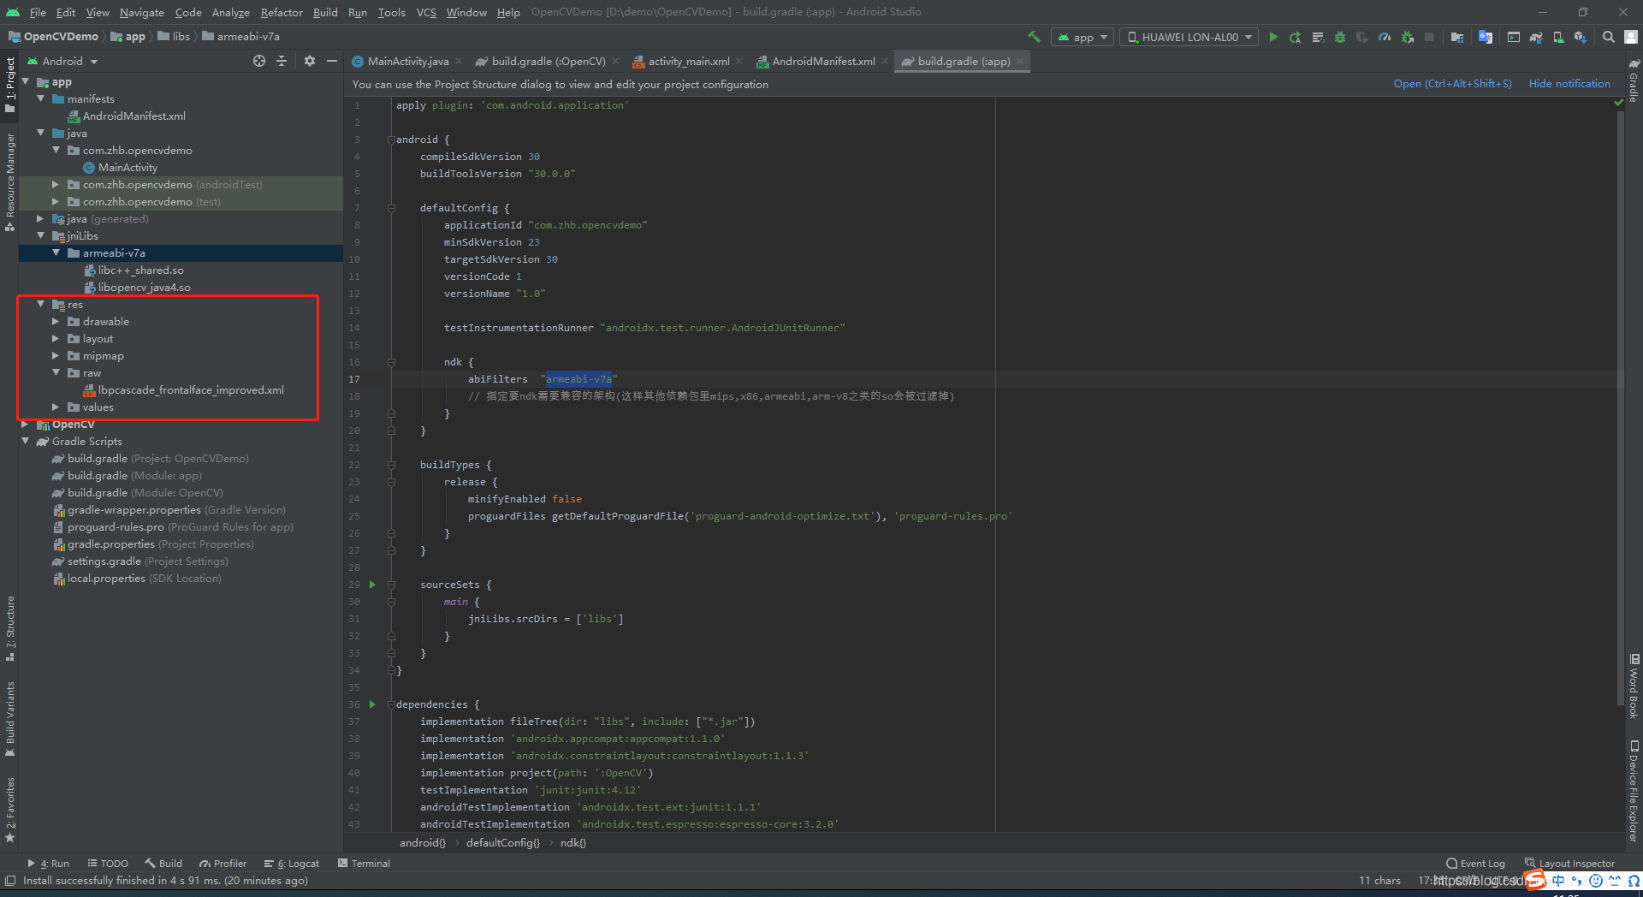This screenshot has width=1643, height=897.
Task: Click the Make Project hammer icon
Action: 1034,37
